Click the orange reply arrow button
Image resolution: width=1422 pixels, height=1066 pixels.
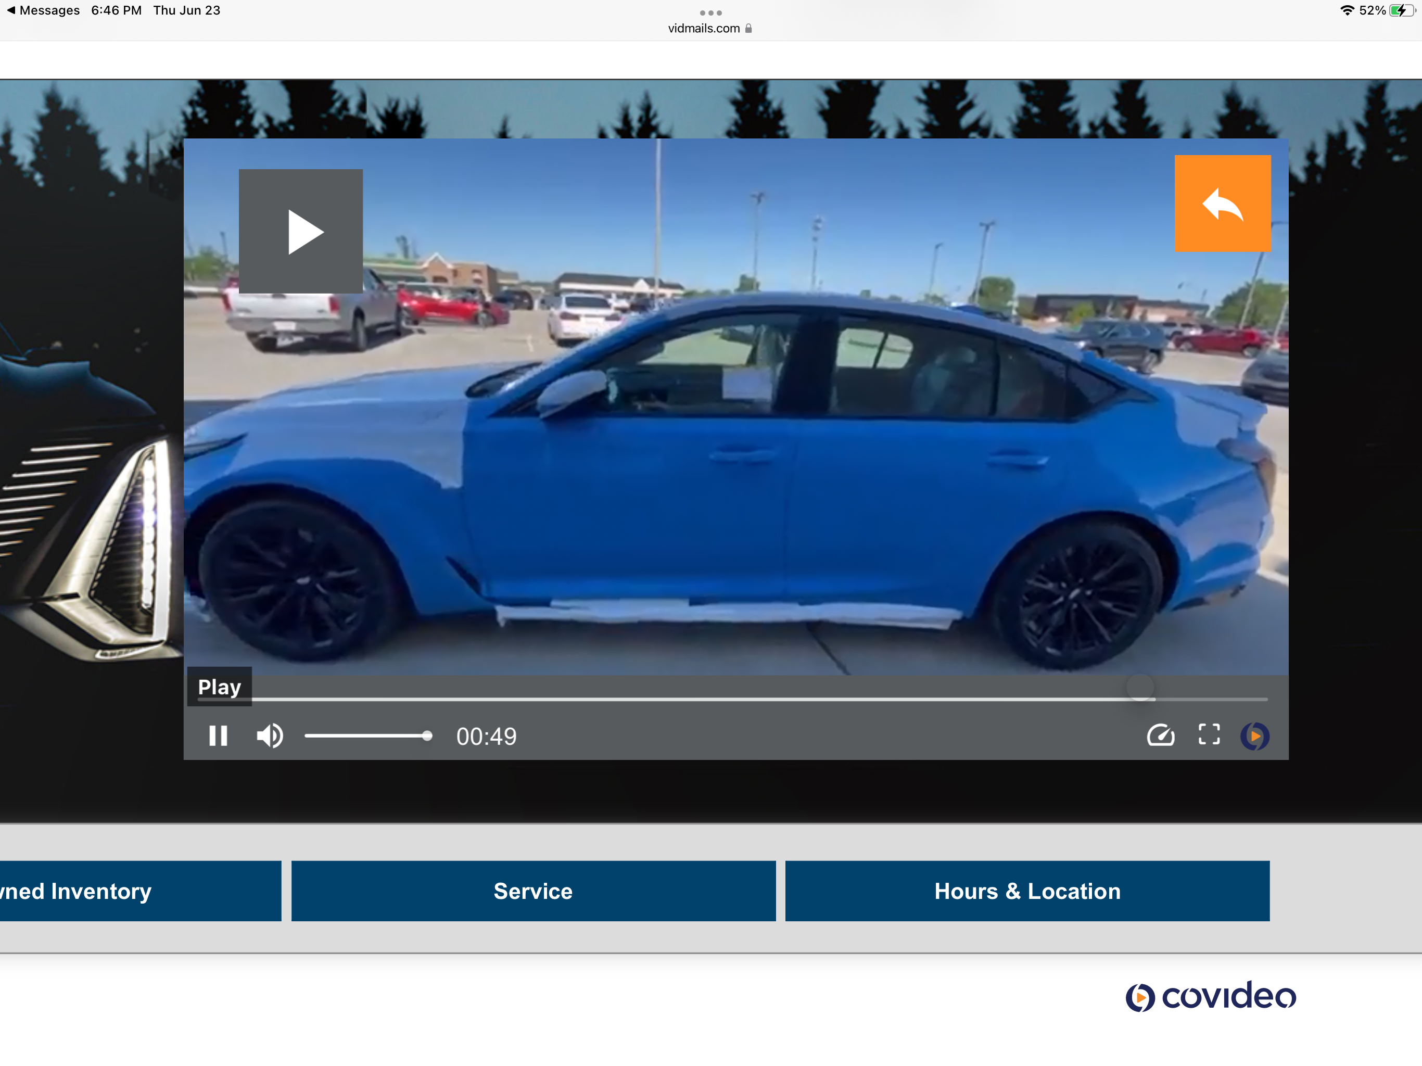(x=1222, y=203)
